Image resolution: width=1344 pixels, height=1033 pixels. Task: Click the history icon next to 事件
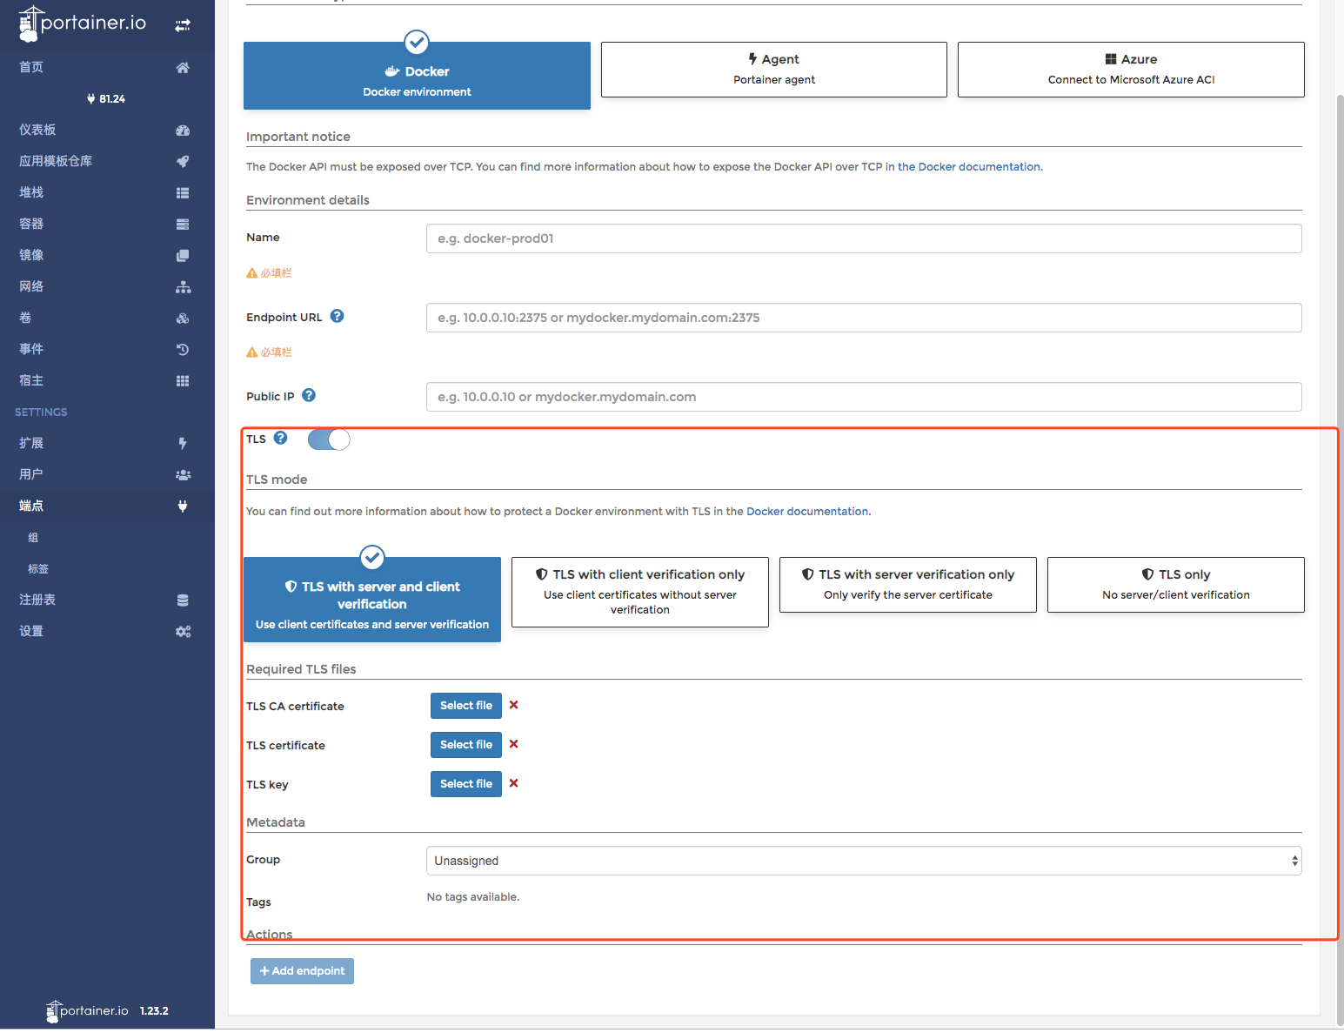click(183, 350)
